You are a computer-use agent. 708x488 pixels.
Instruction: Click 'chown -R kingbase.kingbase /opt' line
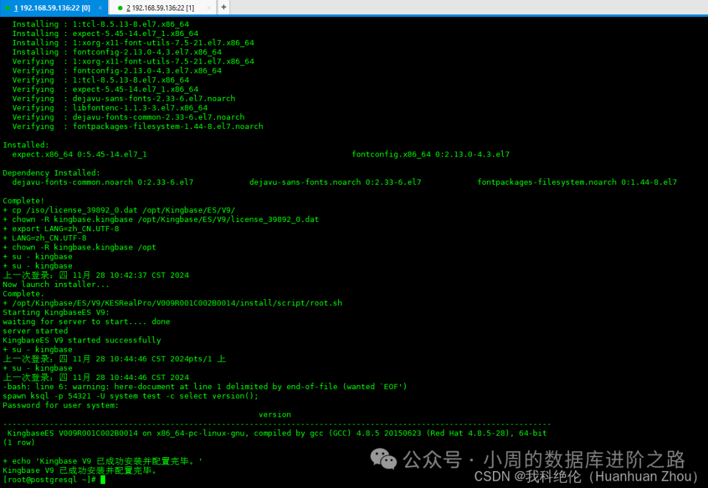point(79,247)
